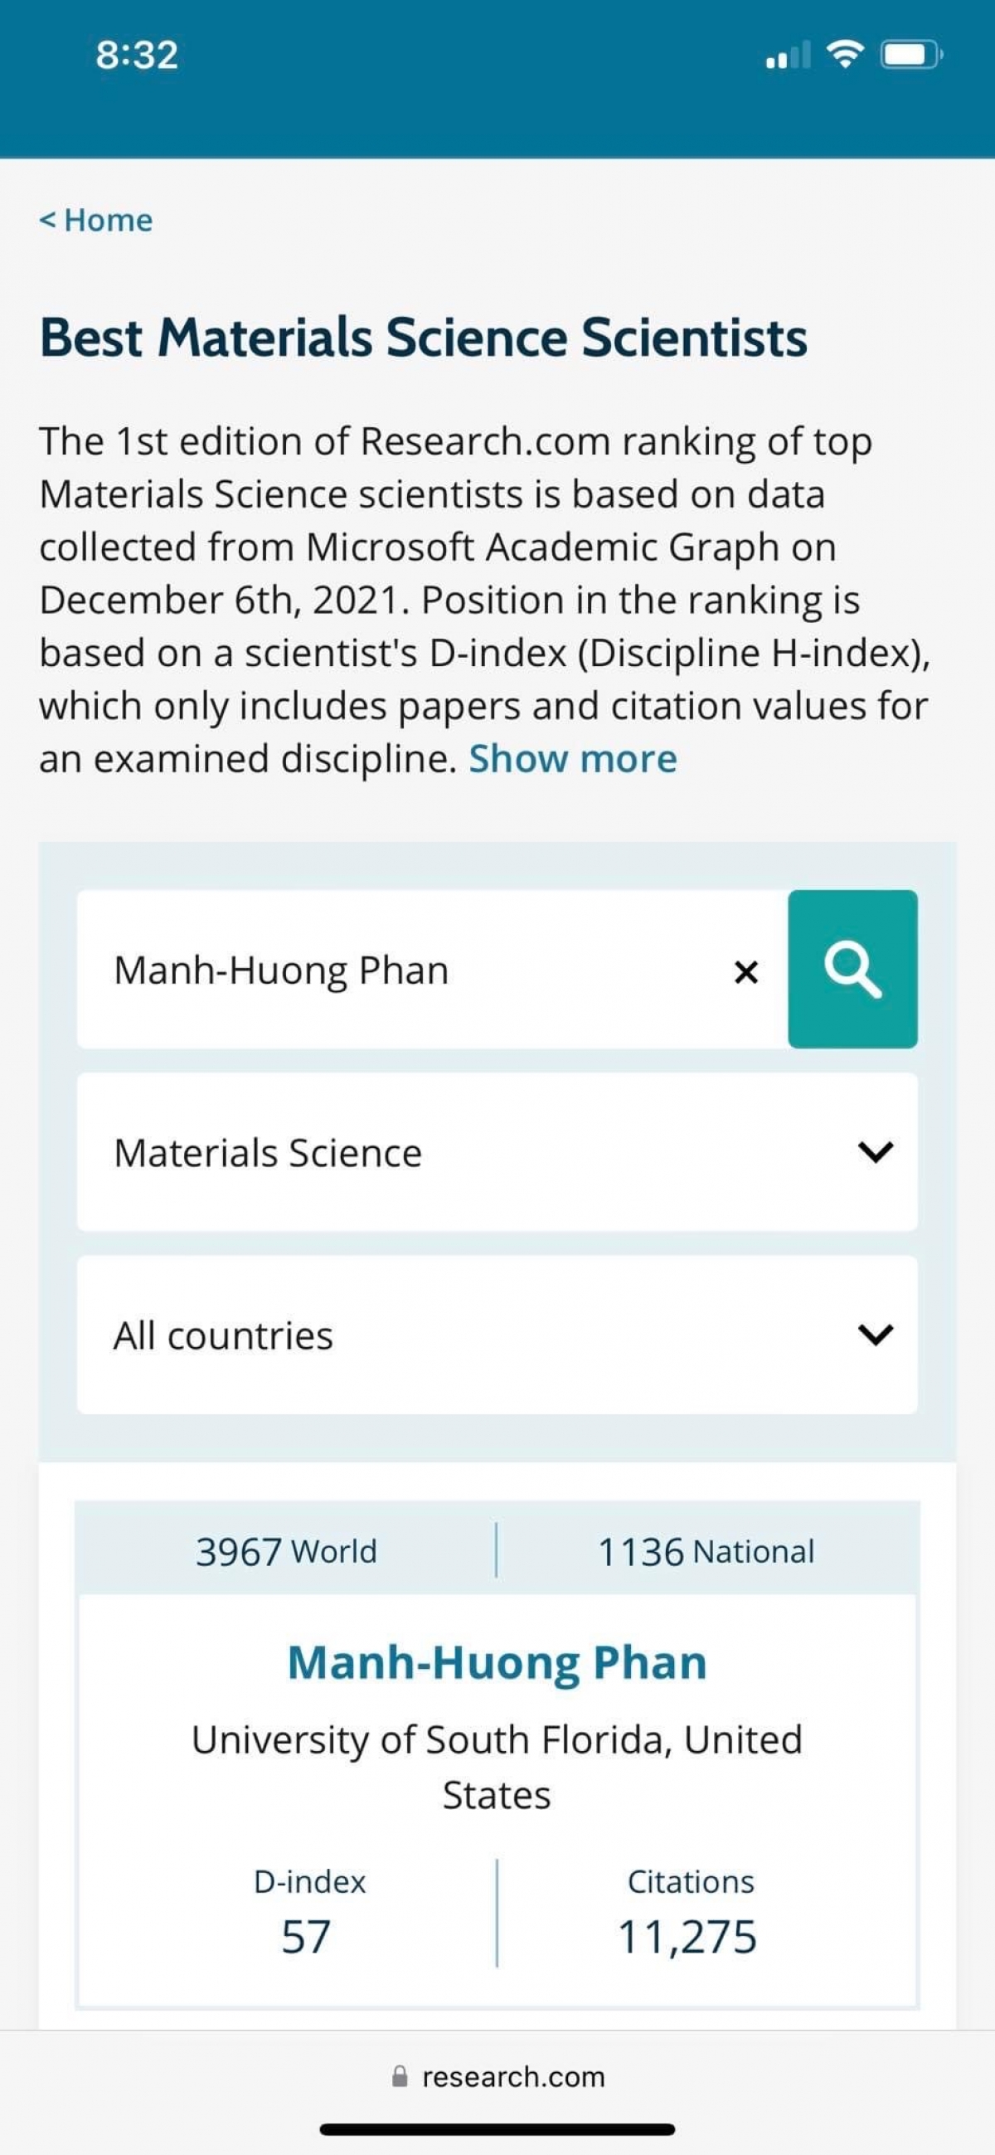
Task: Tap the cellular signal bars icon
Action: tap(788, 56)
